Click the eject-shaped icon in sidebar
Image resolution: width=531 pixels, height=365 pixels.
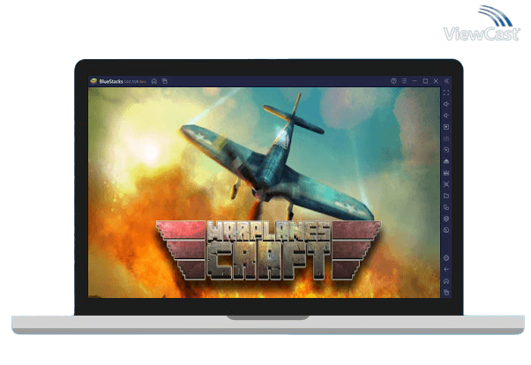[x=446, y=161]
